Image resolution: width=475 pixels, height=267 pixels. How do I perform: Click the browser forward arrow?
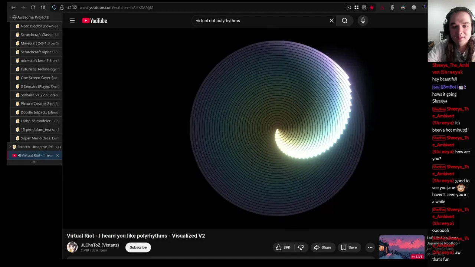tap(23, 7)
